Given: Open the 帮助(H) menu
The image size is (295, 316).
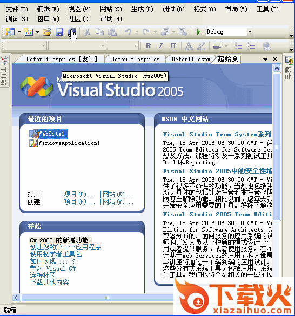Looking at the screenshot, I should point(111,19).
